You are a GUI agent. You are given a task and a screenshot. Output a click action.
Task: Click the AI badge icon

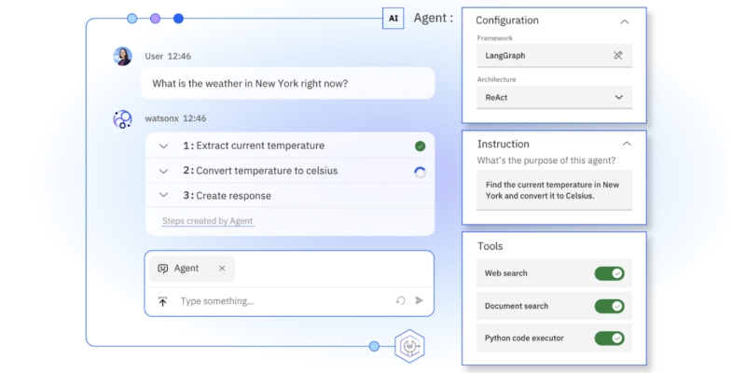tap(393, 19)
